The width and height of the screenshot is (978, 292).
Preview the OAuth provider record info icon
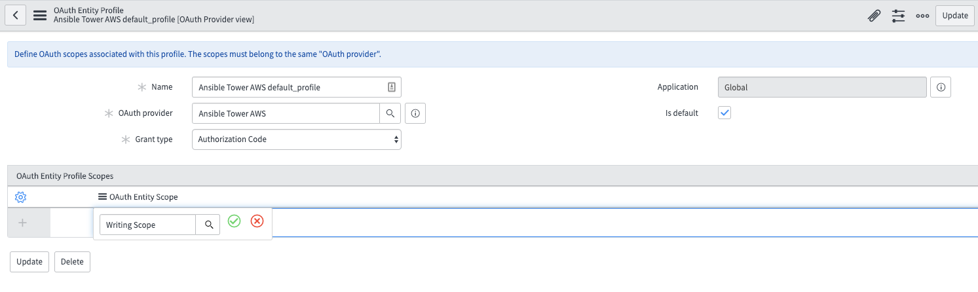click(415, 113)
